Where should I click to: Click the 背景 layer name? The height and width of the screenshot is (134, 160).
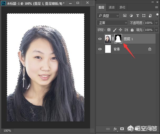point(117,49)
